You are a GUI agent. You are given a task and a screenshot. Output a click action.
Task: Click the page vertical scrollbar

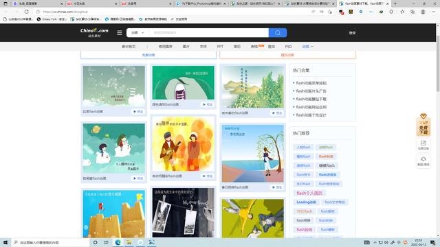tap(438, 63)
